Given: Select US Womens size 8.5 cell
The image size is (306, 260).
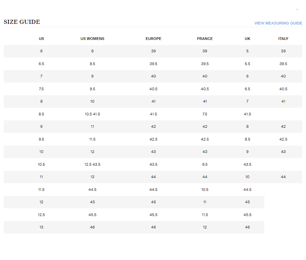Looking at the screenshot, I should click(x=92, y=64).
